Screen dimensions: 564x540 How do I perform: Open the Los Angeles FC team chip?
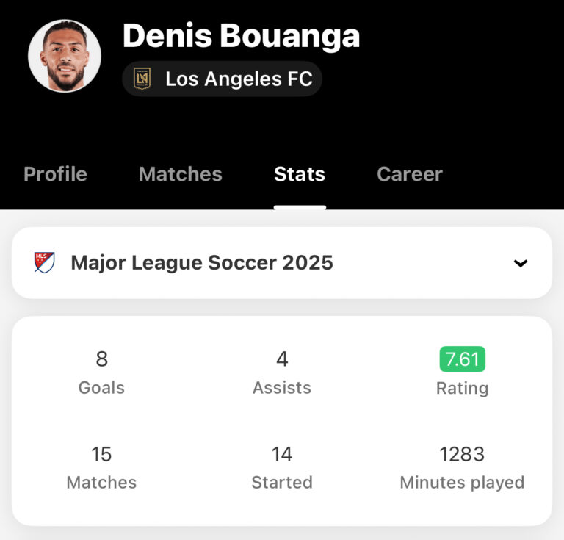pyautogui.click(x=222, y=79)
